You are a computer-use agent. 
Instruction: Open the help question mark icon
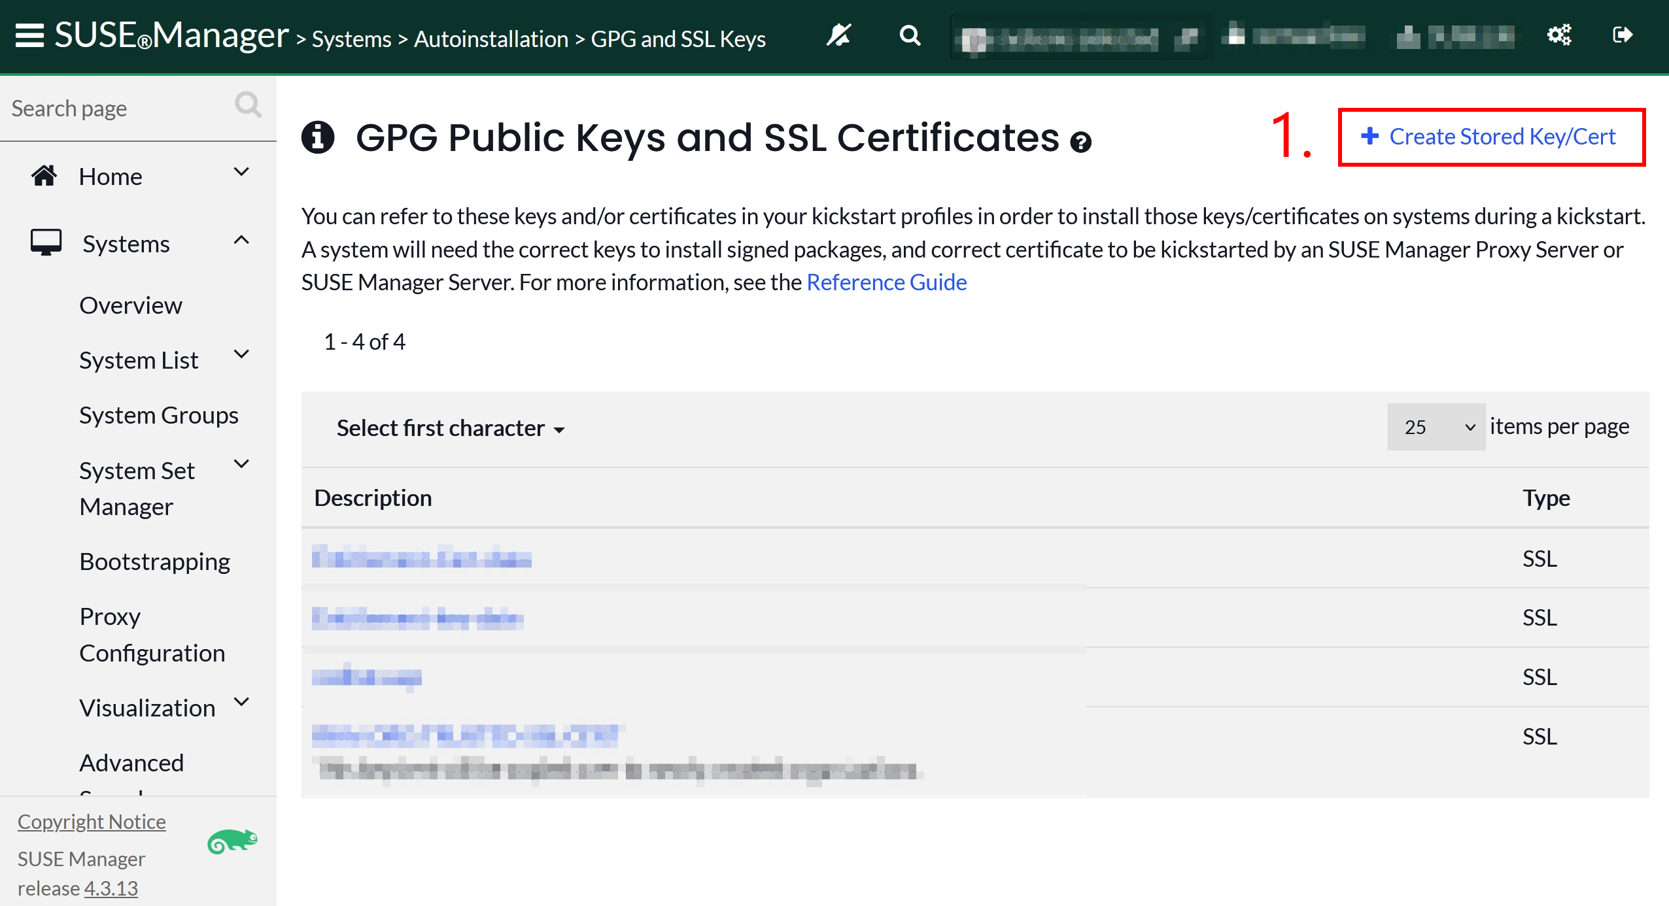click(1080, 142)
